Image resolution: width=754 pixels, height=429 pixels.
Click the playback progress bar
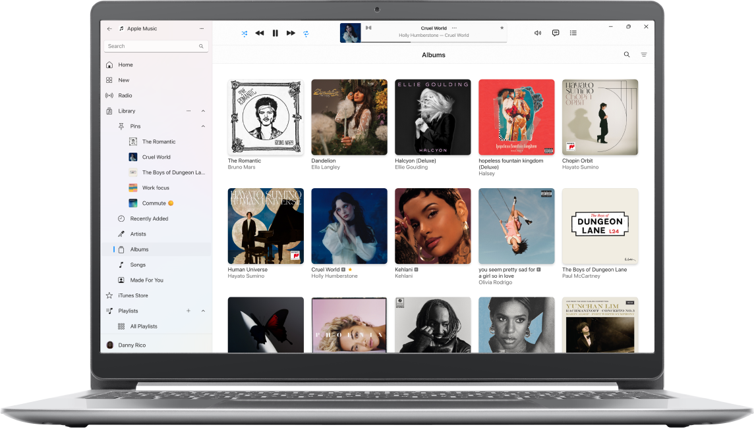click(x=434, y=42)
